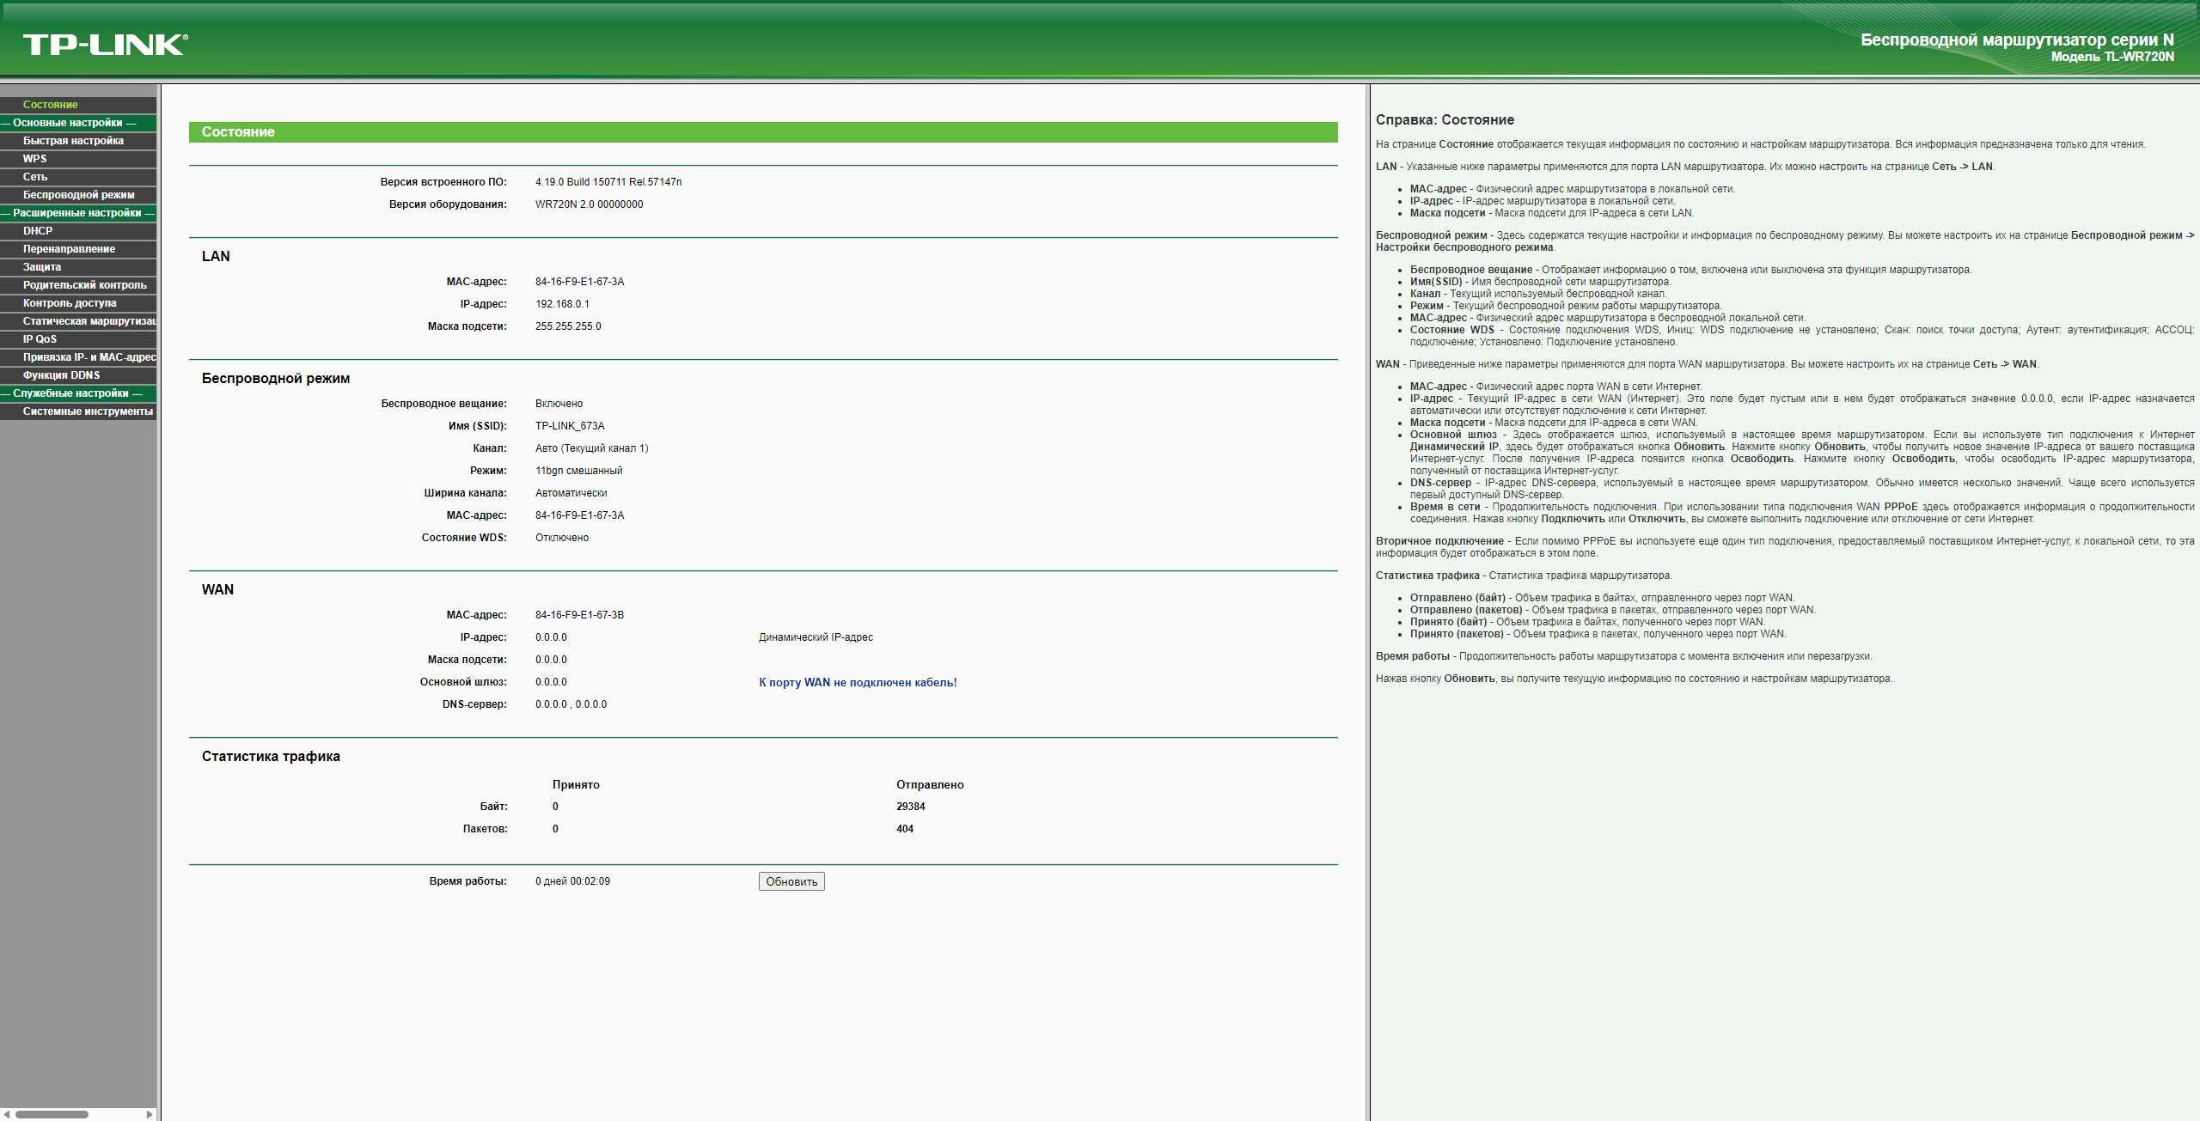Viewport: 2200px width, 1121px height.
Task: Open the Состояние menu item
Action: [50, 105]
